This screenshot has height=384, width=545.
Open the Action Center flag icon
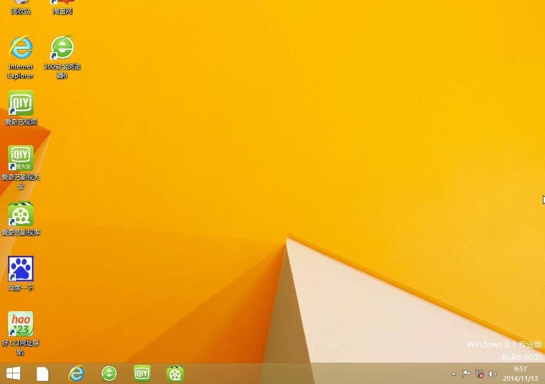pyautogui.click(x=466, y=374)
